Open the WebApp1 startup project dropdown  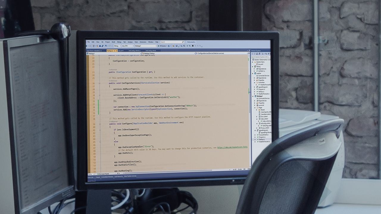click(x=145, y=46)
